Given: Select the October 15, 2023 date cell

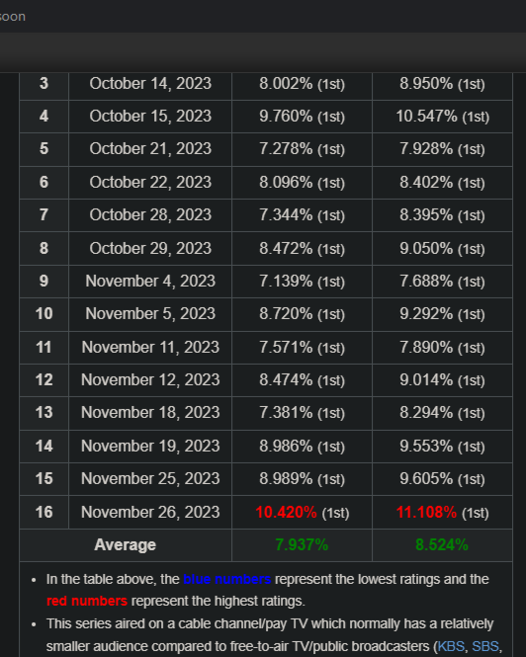Looking at the screenshot, I should pyautogui.click(x=150, y=117).
